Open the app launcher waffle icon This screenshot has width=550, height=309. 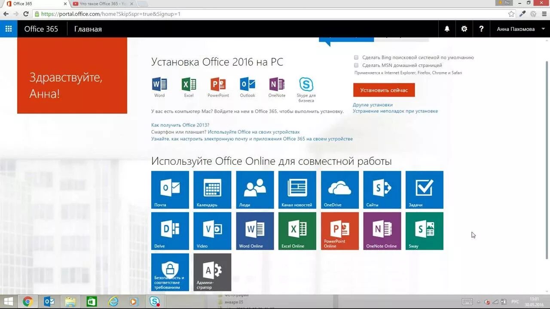[x=9, y=29]
